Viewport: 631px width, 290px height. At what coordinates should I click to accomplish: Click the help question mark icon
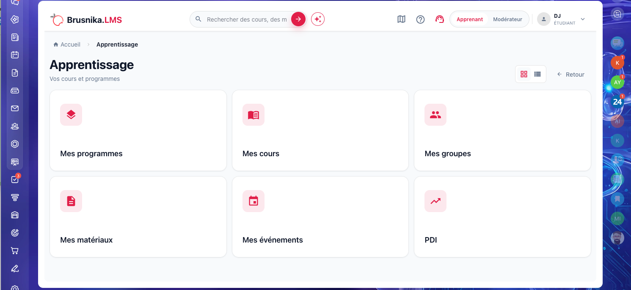(x=420, y=19)
